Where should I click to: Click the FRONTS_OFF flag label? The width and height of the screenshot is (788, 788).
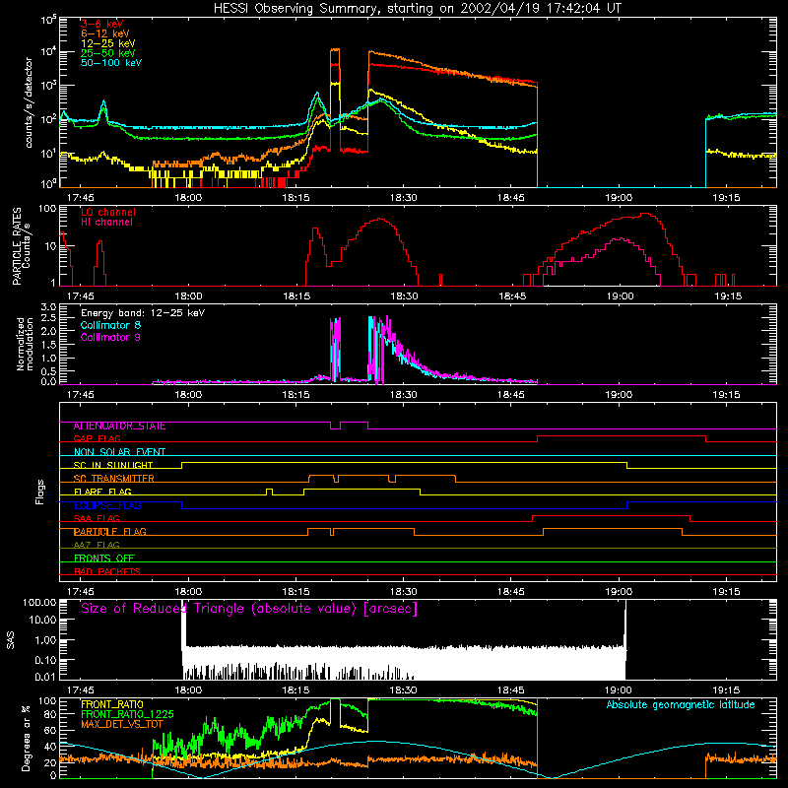tap(104, 558)
